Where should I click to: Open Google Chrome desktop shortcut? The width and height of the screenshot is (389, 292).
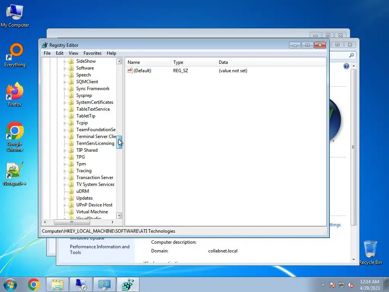(x=15, y=136)
